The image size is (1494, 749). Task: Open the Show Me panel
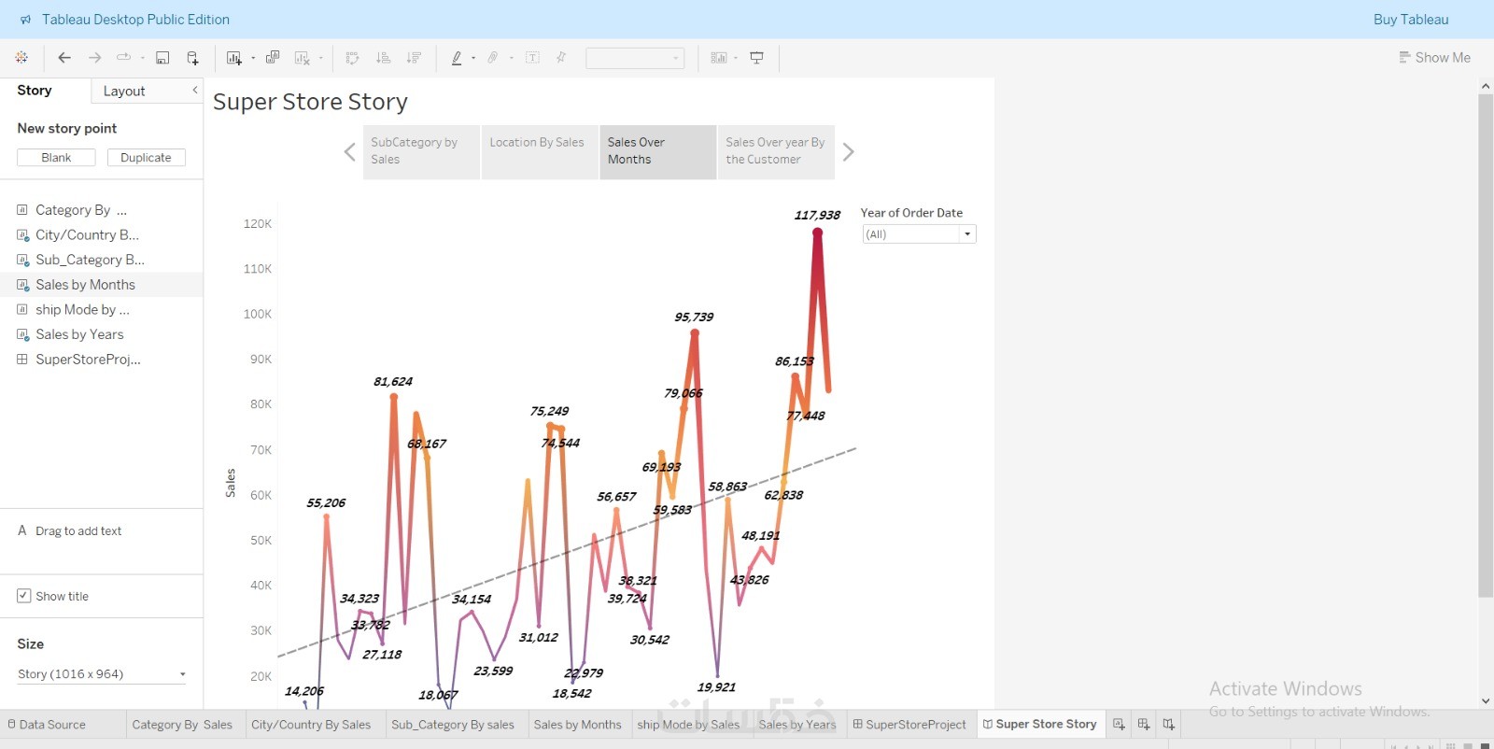(1434, 58)
